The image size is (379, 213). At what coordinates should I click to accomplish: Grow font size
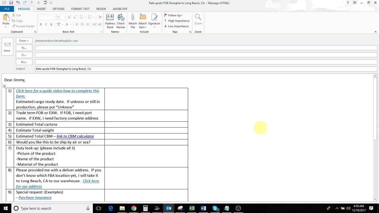[69, 17]
